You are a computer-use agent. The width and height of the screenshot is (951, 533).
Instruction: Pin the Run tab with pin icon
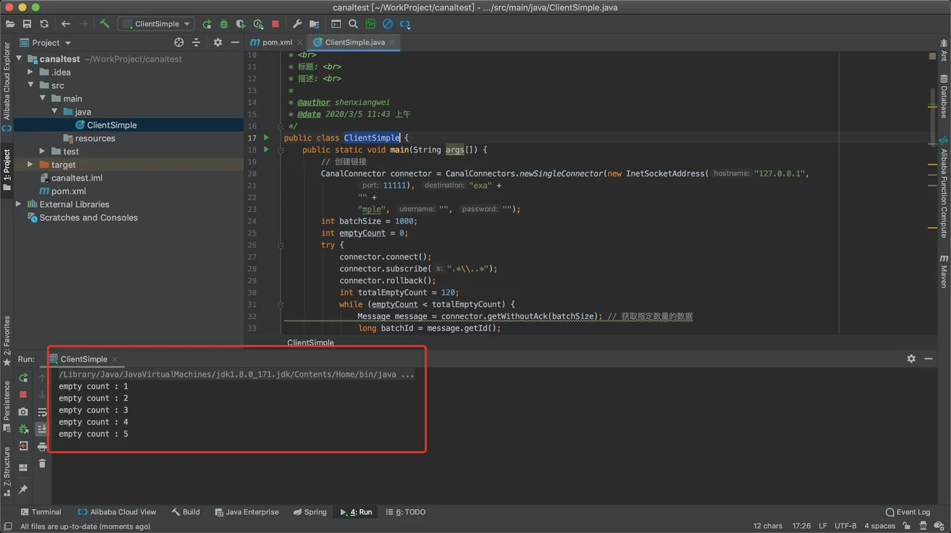point(23,489)
